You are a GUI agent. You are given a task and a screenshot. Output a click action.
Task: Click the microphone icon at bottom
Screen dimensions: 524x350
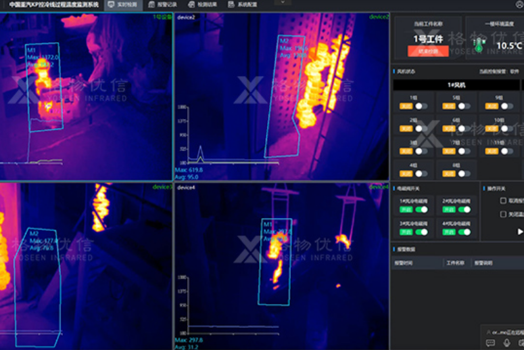(x=506, y=343)
